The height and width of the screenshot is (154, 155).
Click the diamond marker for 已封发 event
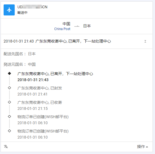tap(9, 88)
